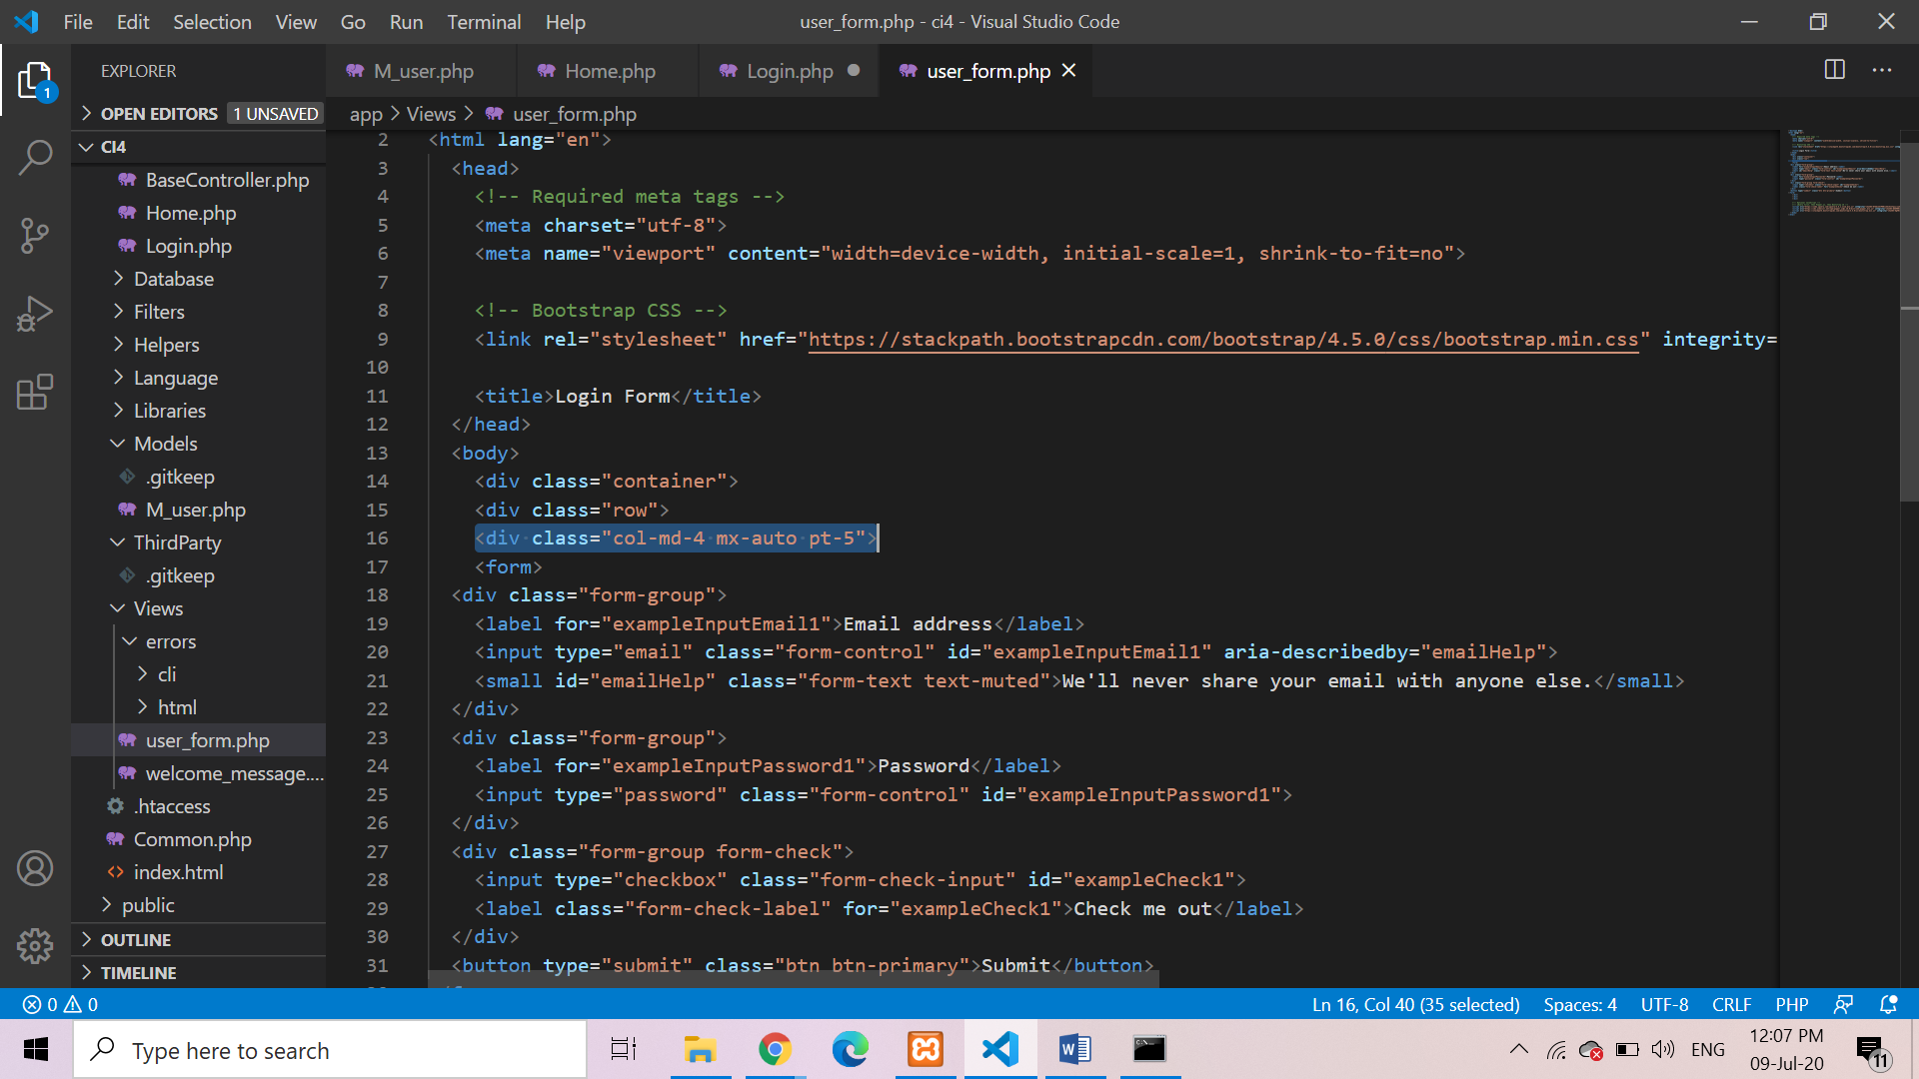
Task: Expand the Database folder
Action: (174, 279)
